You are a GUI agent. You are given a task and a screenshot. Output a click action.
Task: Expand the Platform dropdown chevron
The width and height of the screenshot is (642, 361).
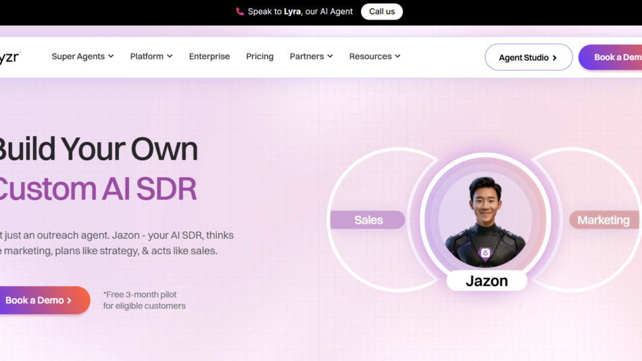click(170, 57)
